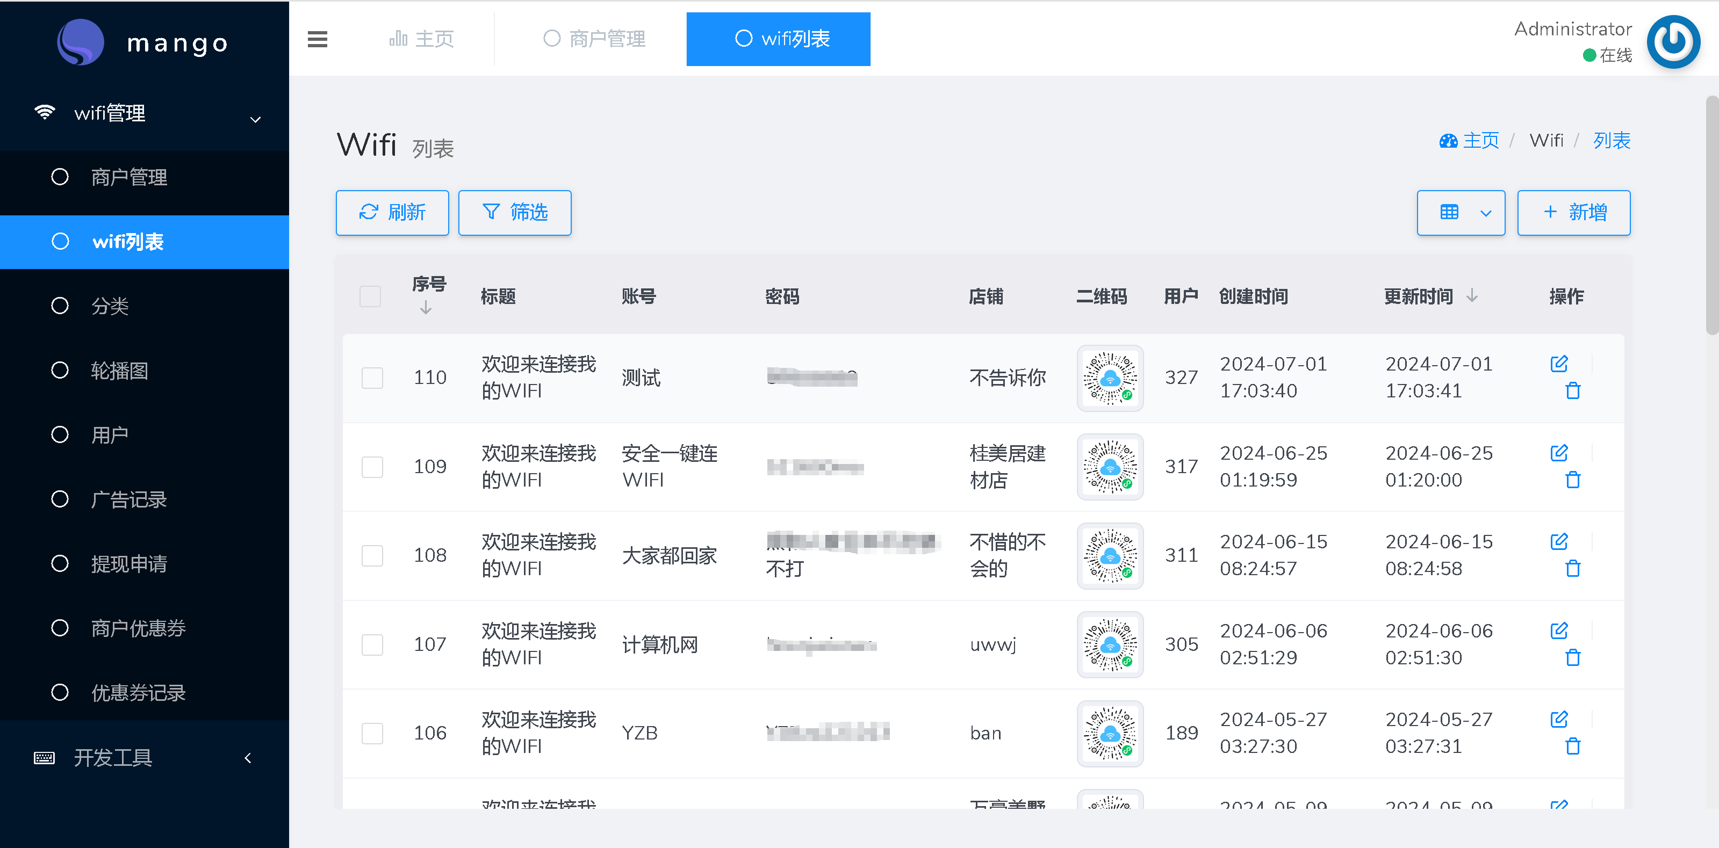This screenshot has width=1719, height=848.
Task: Open the table column settings icon
Action: tap(1449, 212)
